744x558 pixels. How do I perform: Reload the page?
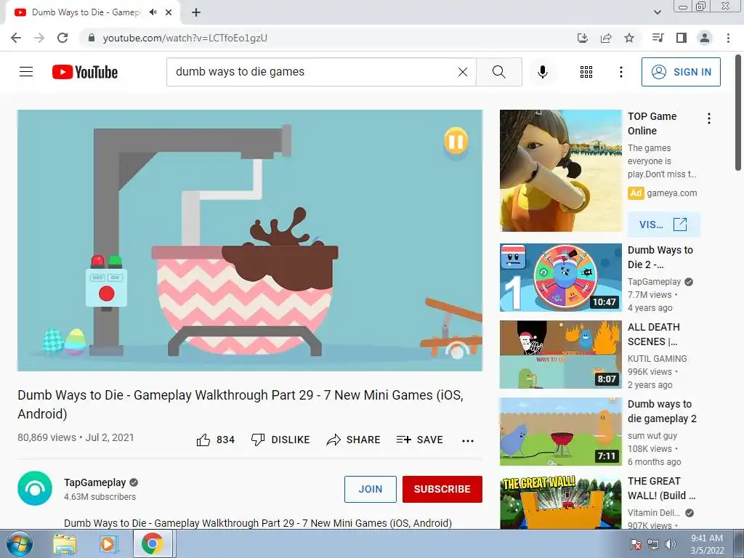62,38
